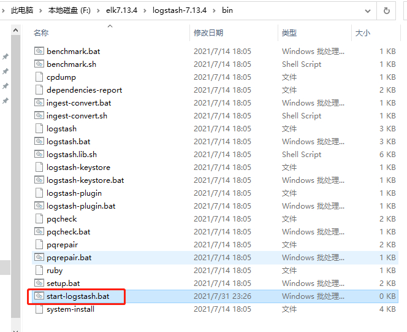
Task: Select the file named ingest-convert.sh
Action: tap(77, 115)
